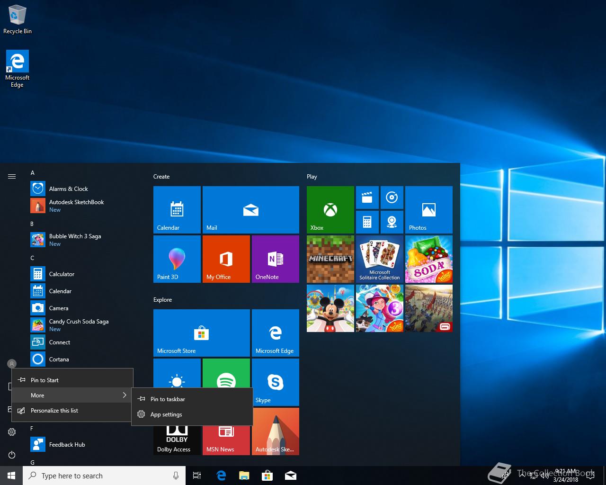Open the Autodesk SketchBook tile
This screenshot has width=606, height=485.
point(276,431)
